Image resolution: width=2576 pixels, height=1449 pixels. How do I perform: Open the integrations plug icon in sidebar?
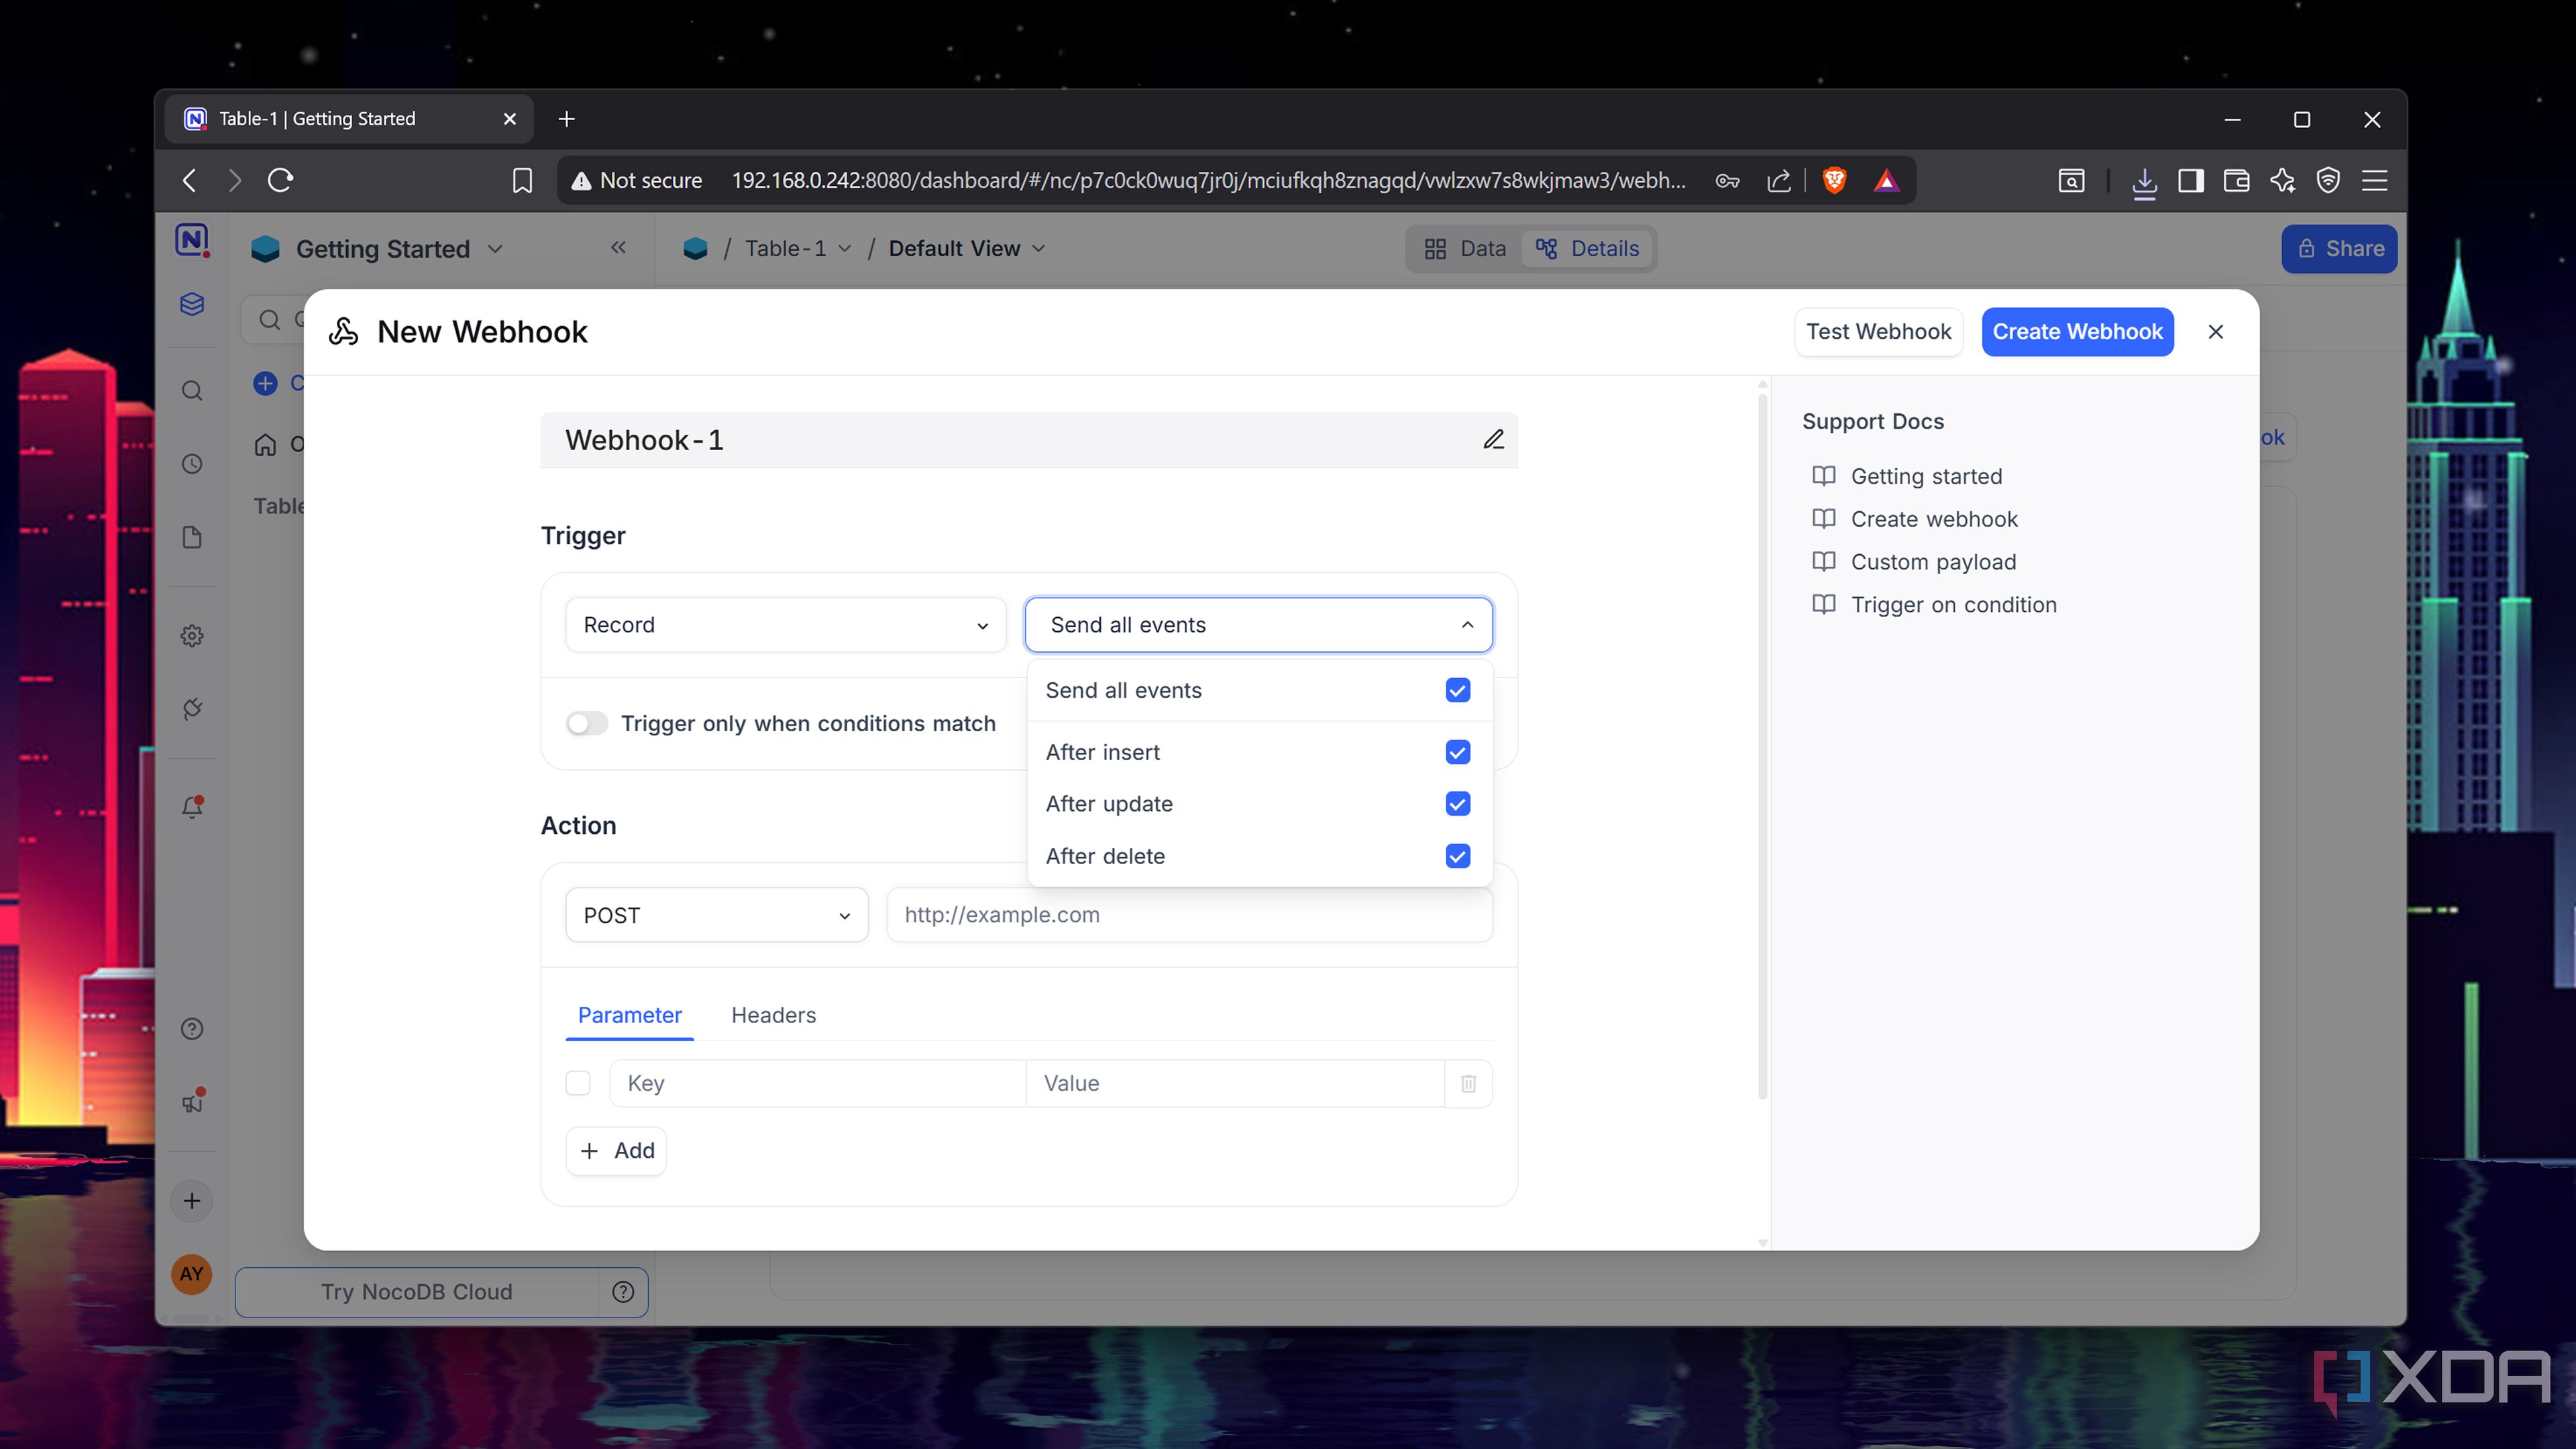(x=192, y=709)
